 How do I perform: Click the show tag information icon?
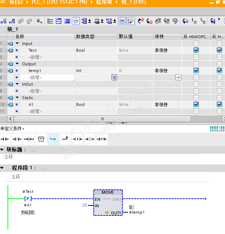(x=98, y=21)
